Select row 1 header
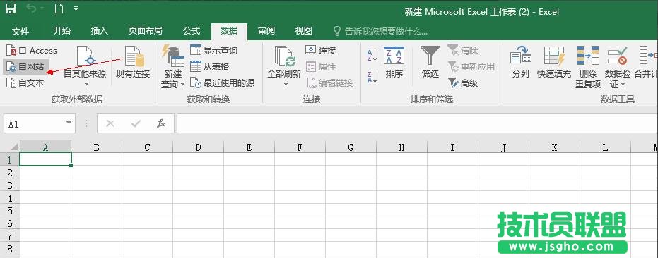Screen dimensions: 658x258 coord(10,159)
